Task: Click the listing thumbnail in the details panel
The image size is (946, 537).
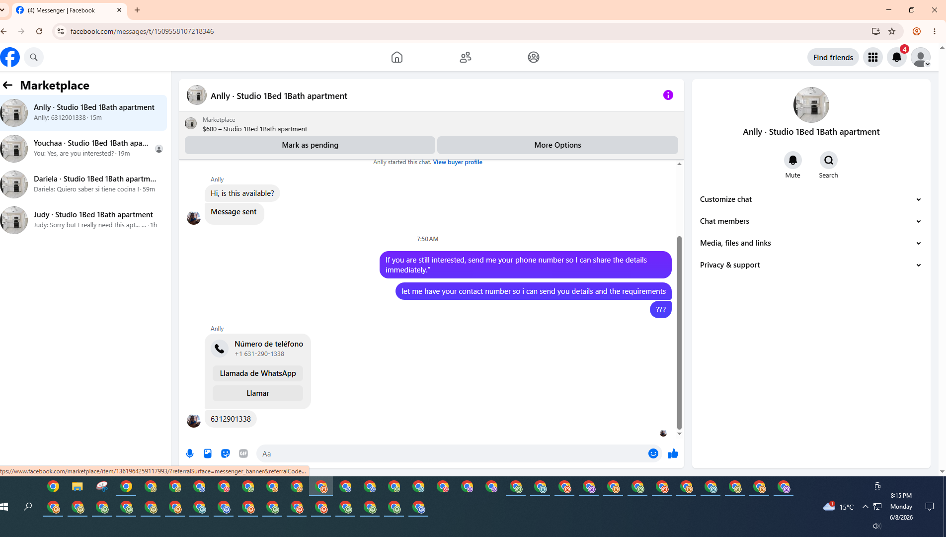Action: point(811,105)
